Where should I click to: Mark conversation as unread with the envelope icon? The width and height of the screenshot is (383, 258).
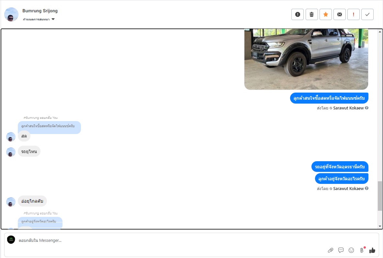pos(340,15)
